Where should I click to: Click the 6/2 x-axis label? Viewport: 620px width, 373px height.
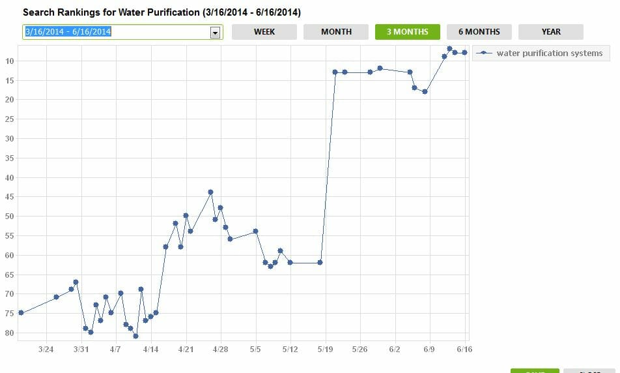tap(395, 350)
